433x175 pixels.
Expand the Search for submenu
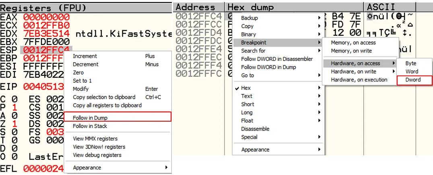pos(253,51)
